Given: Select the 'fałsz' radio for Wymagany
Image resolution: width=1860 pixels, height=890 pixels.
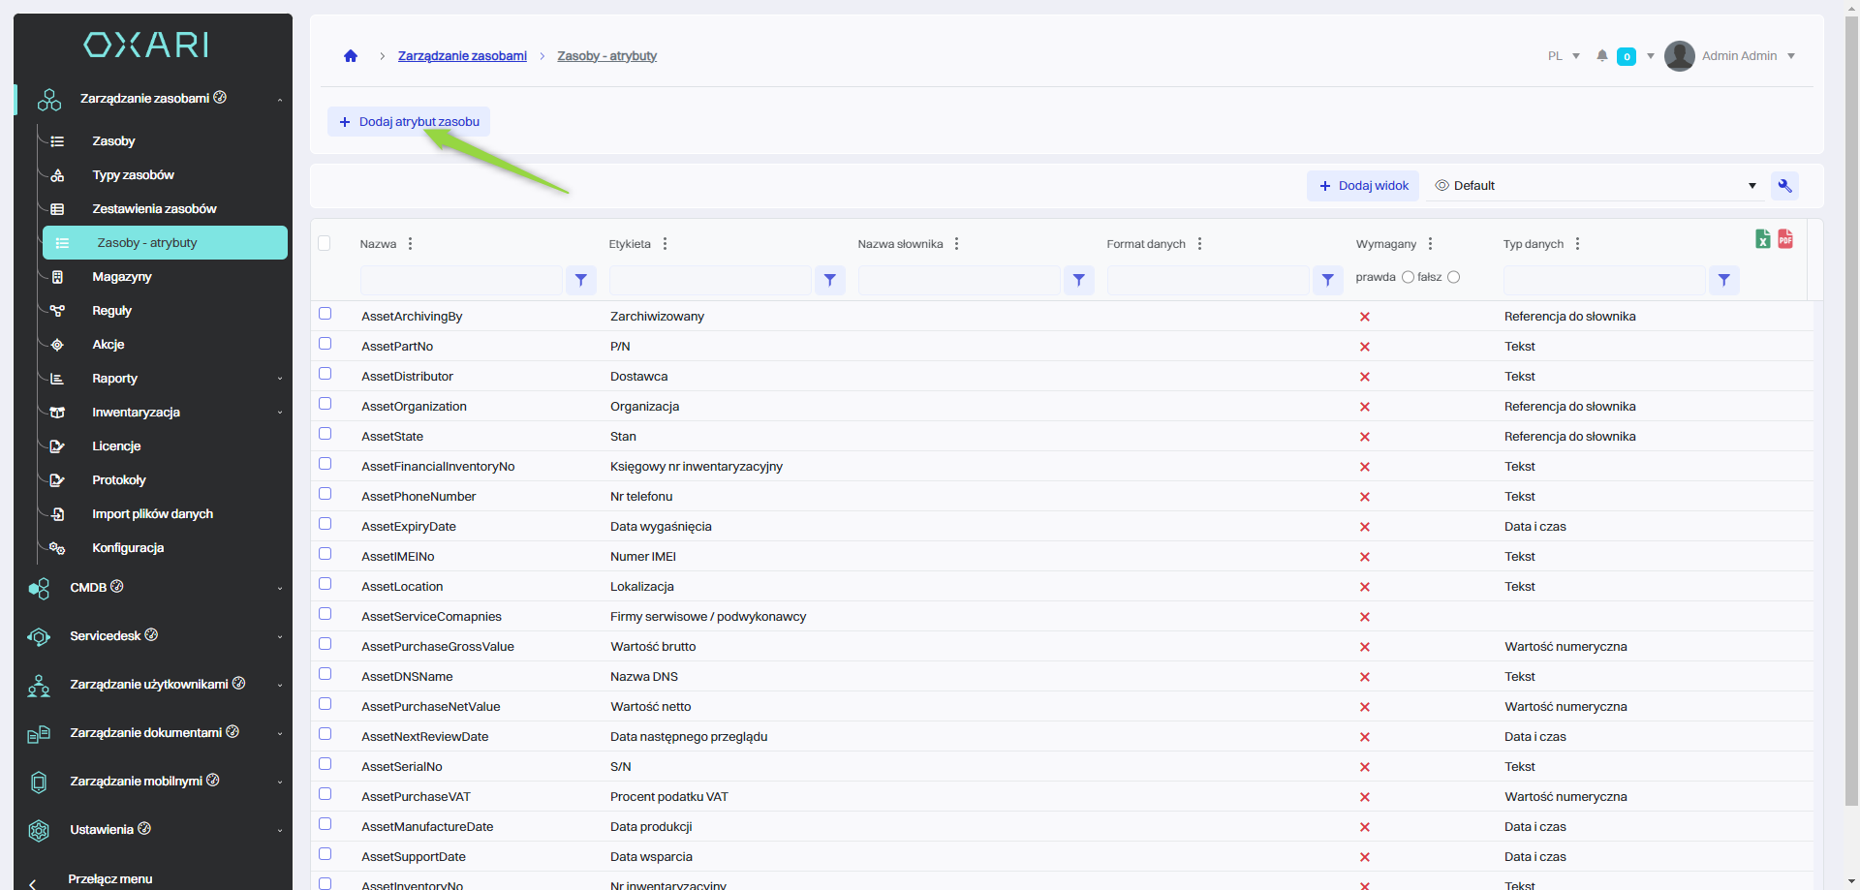Looking at the screenshot, I should coord(1453,278).
